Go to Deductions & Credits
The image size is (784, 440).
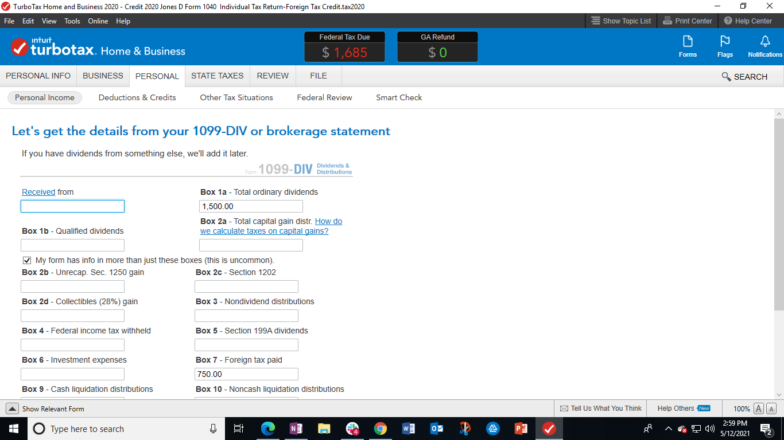(137, 97)
